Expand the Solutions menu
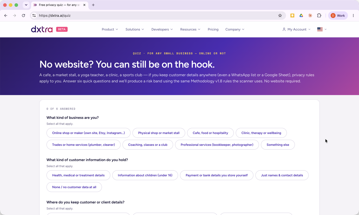The height and width of the screenshot is (215, 359). click(x=135, y=29)
